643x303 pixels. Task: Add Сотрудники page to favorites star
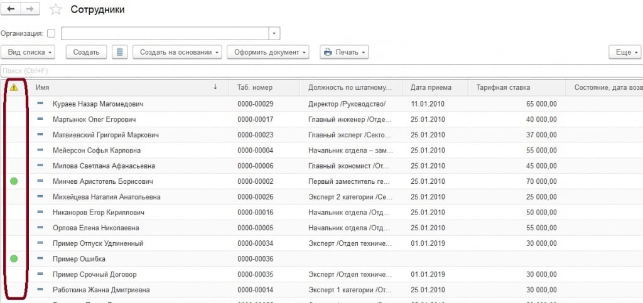click(x=56, y=9)
